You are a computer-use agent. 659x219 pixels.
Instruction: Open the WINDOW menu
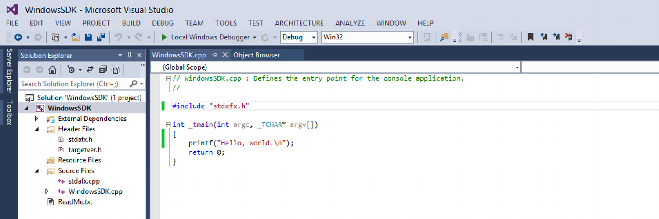(x=391, y=23)
